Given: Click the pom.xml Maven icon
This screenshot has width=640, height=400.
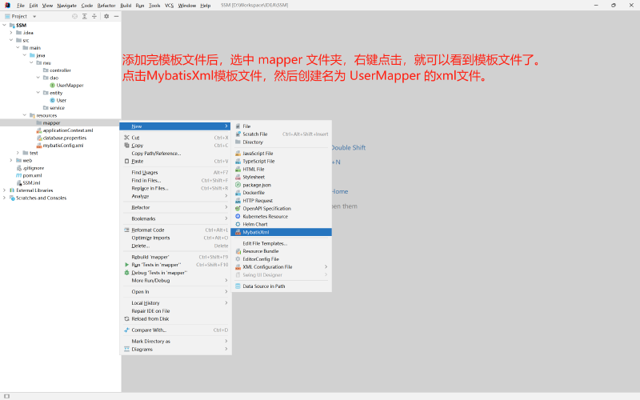Looking at the screenshot, I should coord(18,175).
